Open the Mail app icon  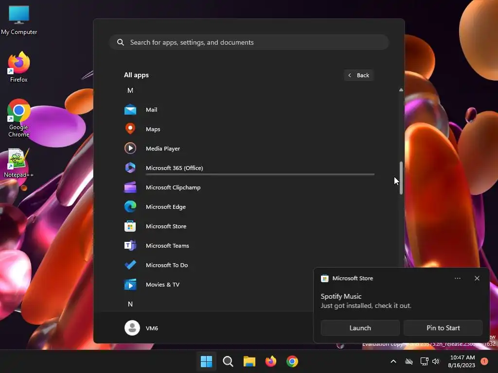(x=130, y=109)
